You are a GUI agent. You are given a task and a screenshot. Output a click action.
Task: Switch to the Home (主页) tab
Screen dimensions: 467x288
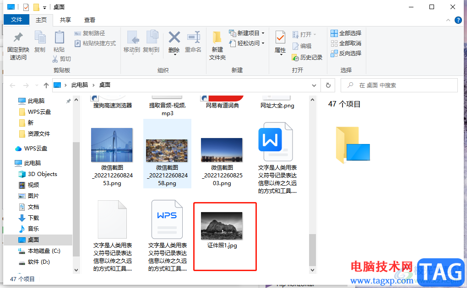click(41, 20)
